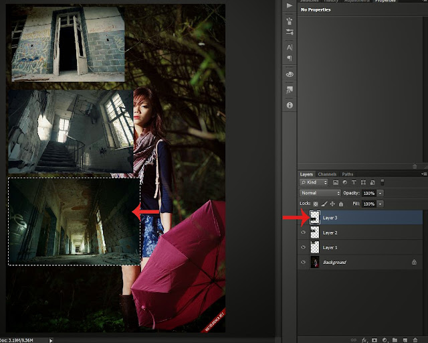Select the Background layer
The image size is (428, 343).
pos(360,262)
